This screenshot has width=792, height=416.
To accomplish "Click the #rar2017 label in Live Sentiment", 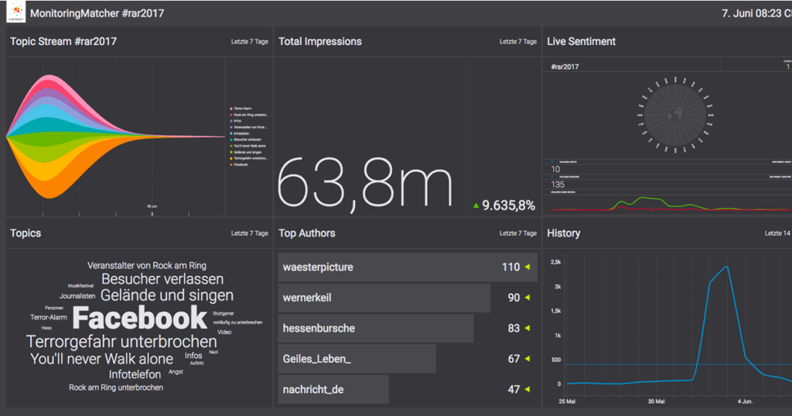I will (x=565, y=66).
